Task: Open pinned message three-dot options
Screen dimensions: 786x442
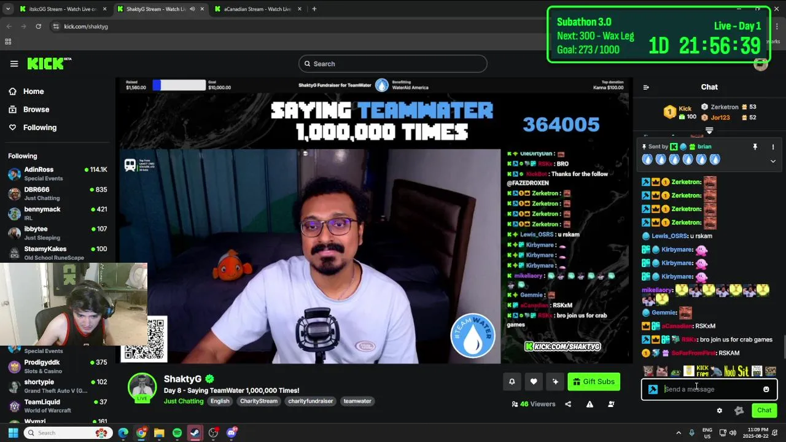Action: pos(773,147)
